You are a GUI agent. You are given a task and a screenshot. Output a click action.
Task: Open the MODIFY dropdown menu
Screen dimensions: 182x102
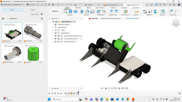click(87, 15)
